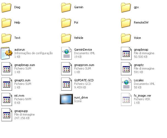Select the "gmaptz.sum" file name

[x=22, y=81]
